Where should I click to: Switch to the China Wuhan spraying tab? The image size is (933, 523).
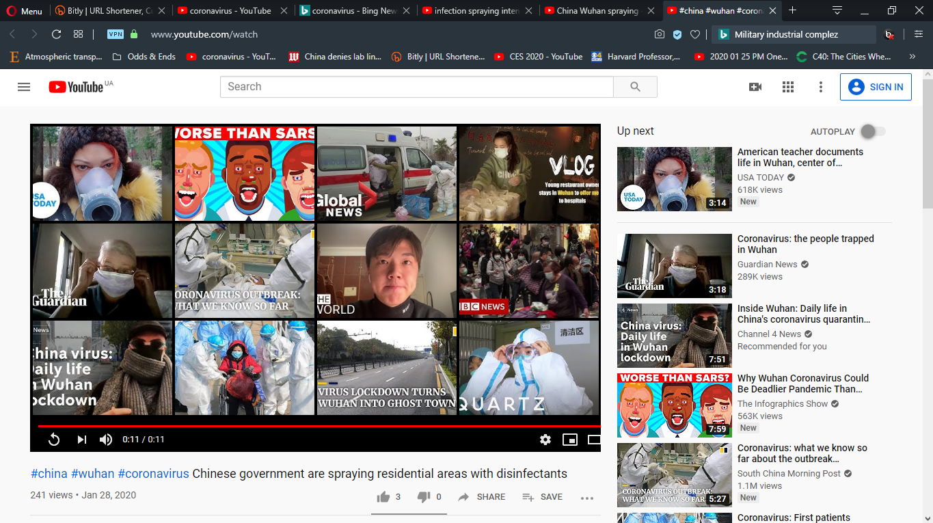pyautogui.click(x=599, y=11)
